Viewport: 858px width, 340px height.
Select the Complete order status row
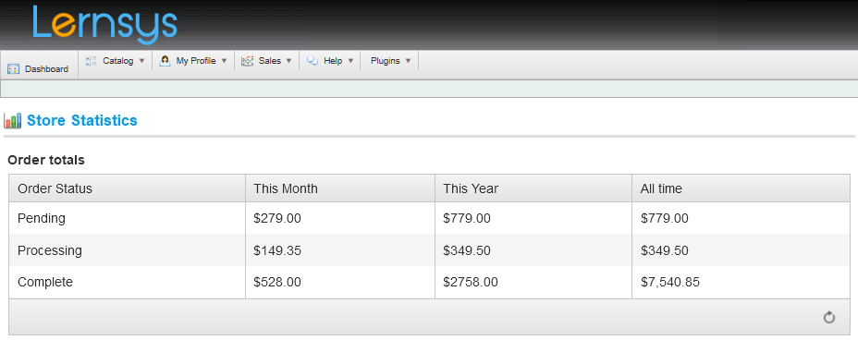pos(430,282)
